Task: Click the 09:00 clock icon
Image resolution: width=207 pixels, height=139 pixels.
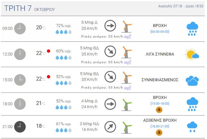Action: [20, 29]
